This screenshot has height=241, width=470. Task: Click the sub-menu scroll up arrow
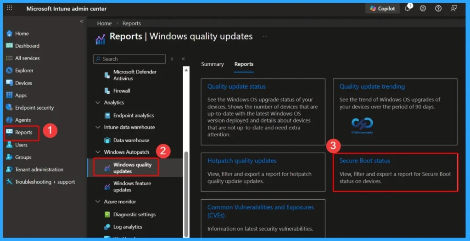[x=186, y=70]
